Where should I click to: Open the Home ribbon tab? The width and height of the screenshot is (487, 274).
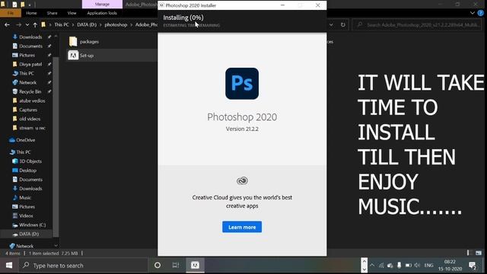tap(31, 13)
